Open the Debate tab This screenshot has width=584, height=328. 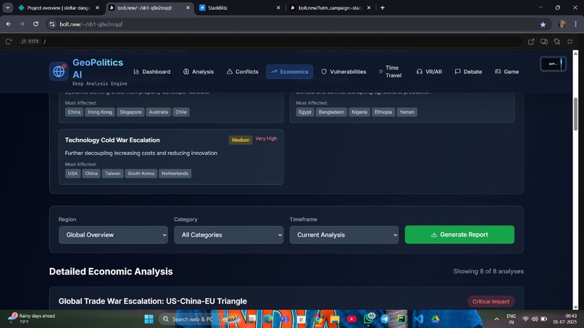coord(469,72)
